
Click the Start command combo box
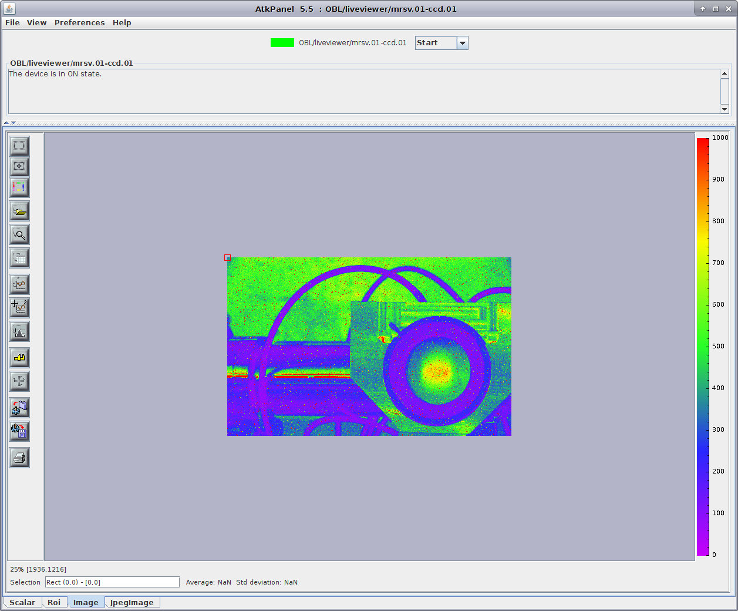point(436,43)
